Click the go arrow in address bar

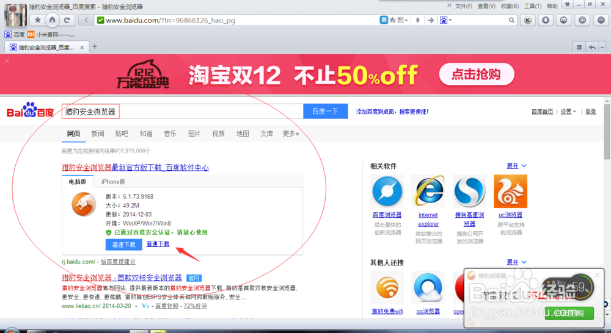(x=431, y=20)
